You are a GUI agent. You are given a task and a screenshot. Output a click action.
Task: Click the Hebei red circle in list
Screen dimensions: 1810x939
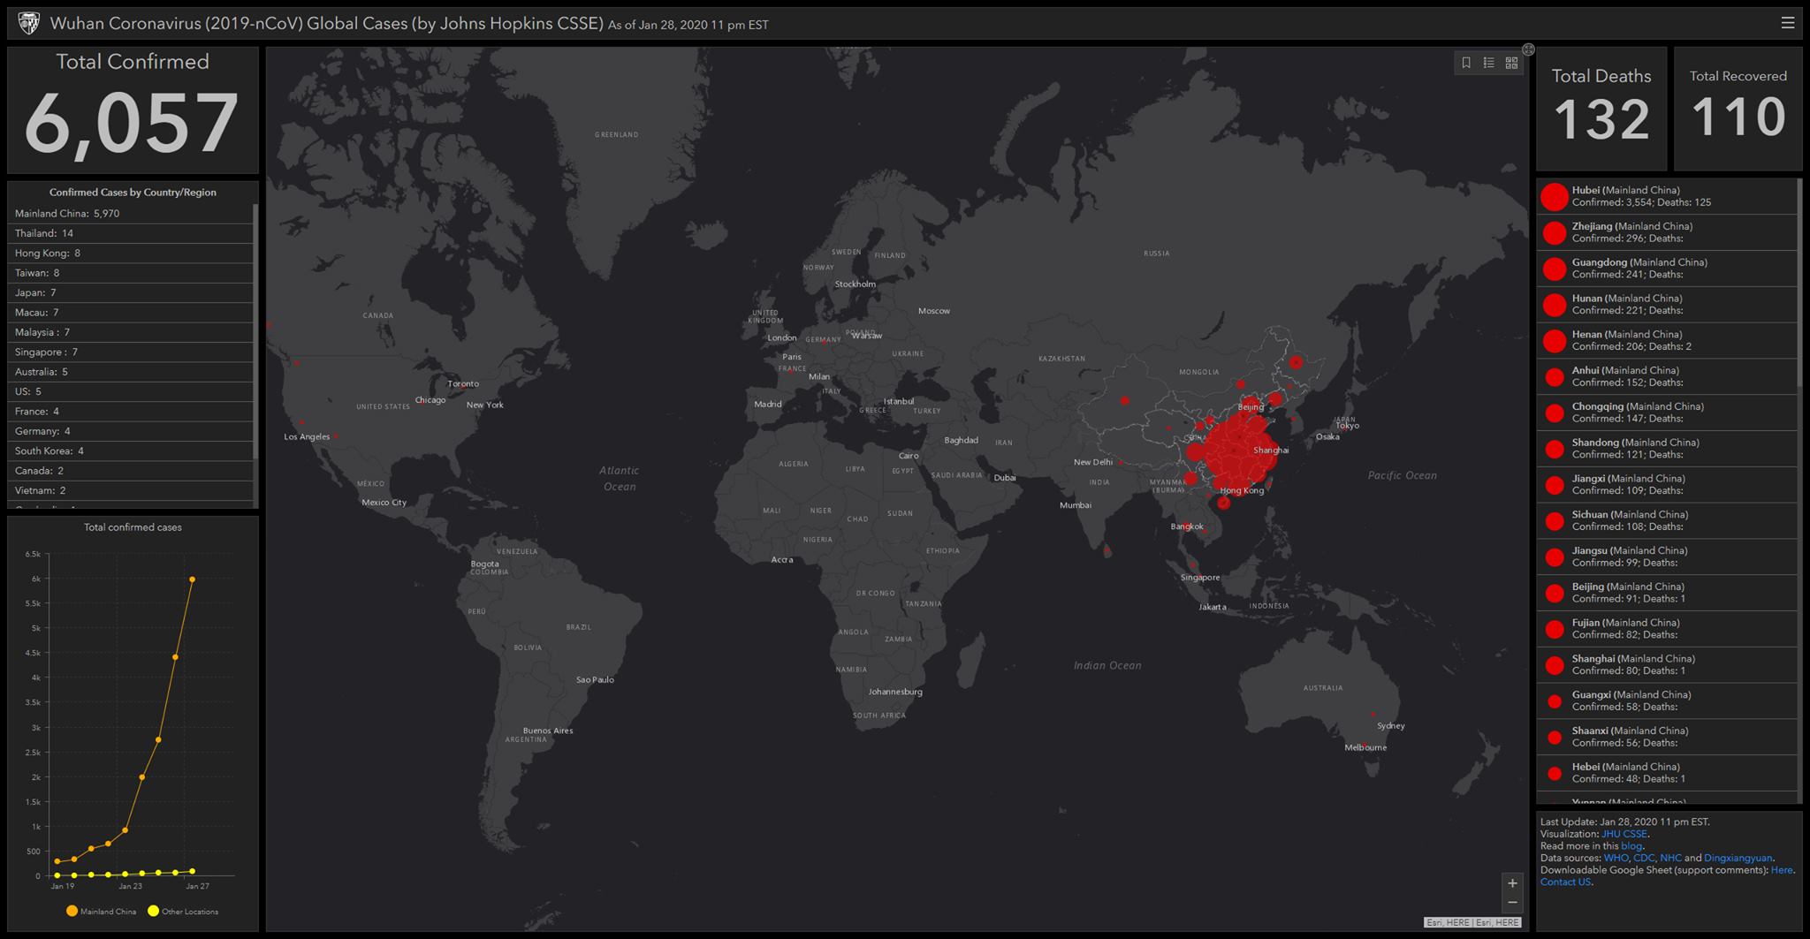click(1554, 773)
